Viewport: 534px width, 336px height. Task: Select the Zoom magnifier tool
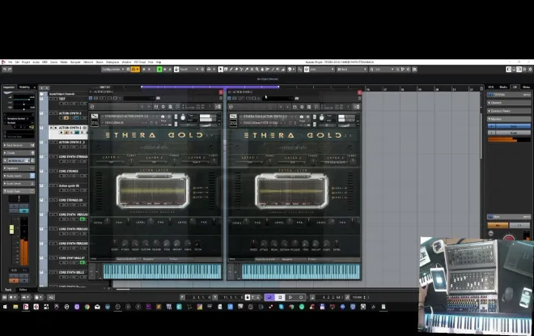(257, 69)
